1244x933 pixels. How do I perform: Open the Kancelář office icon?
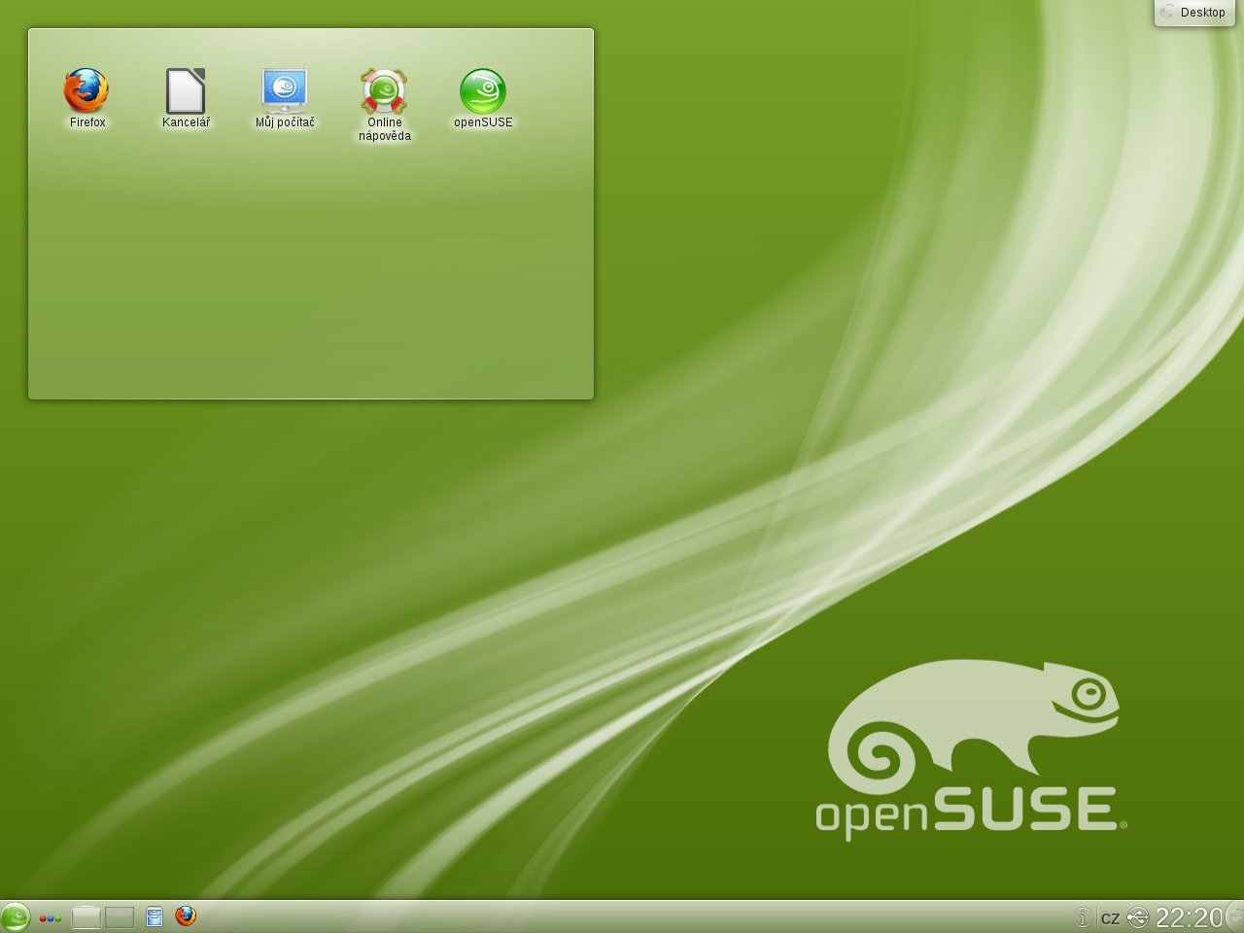click(x=186, y=90)
